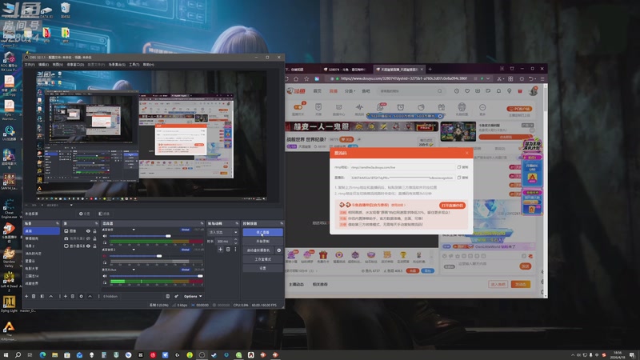Screen dimensions: 640x360
Task: Open Douyu user avatar in header
Action: pyautogui.click(x=533, y=91)
